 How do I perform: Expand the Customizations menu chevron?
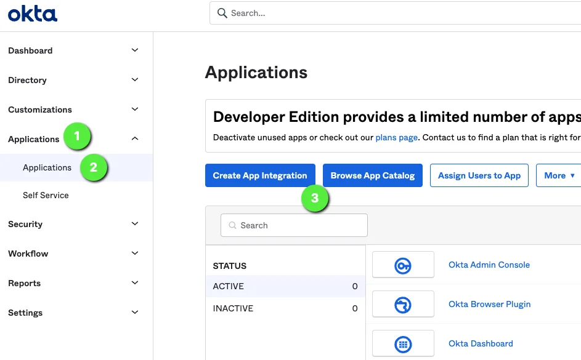coord(135,109)
